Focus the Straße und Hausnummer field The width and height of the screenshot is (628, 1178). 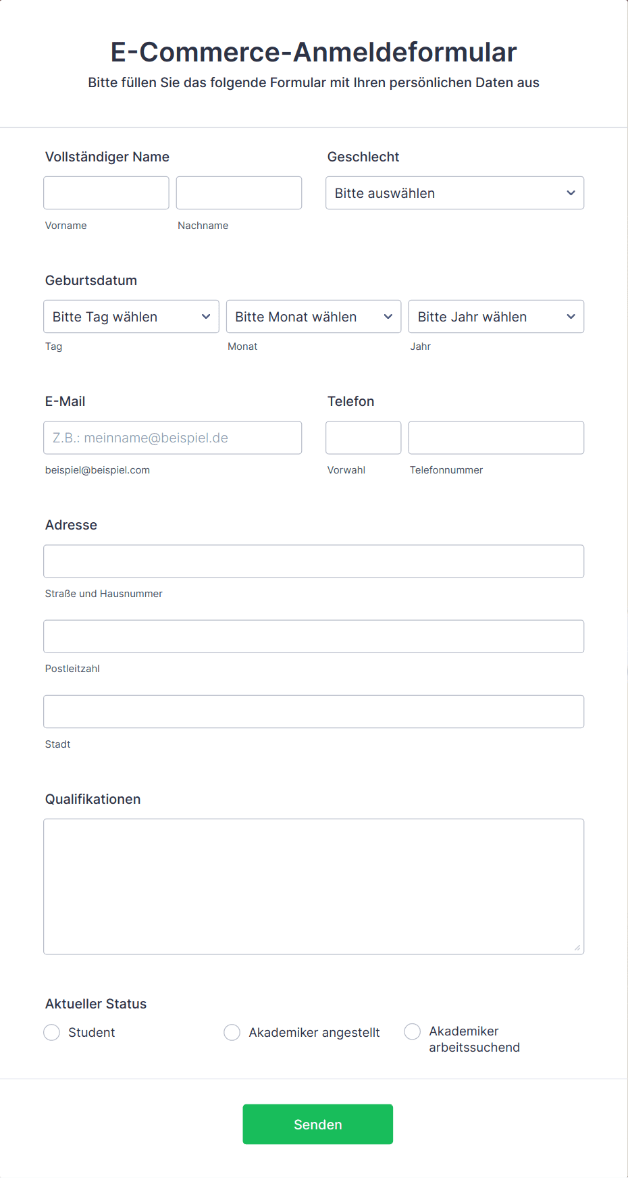(x=313, y=561)
